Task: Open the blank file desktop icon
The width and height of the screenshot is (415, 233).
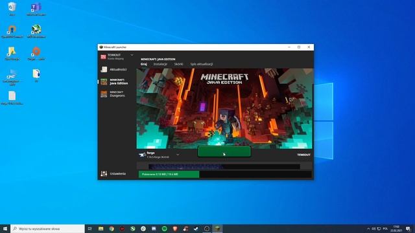Action: tap(12, 98)
